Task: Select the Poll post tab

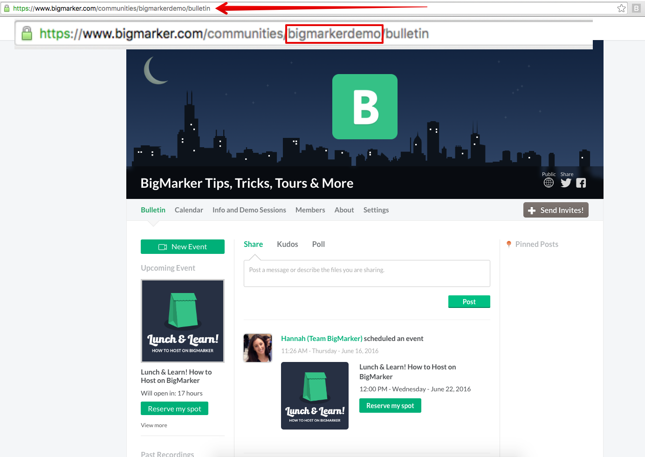Action: 318,244
